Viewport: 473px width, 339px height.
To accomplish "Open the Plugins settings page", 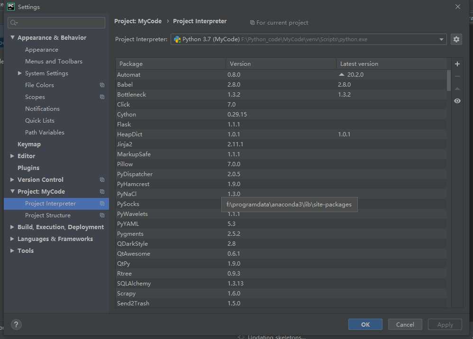I will click(28, 168).
